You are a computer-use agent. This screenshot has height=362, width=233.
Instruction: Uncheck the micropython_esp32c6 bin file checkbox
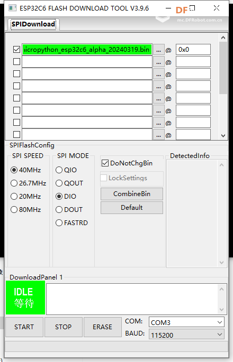16,49
